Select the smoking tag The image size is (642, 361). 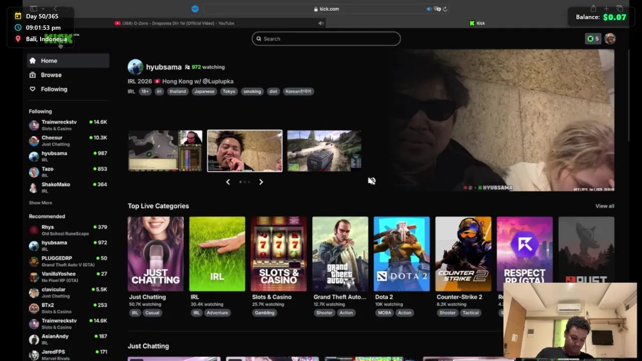pyautogui.click(x=252, y=91)
